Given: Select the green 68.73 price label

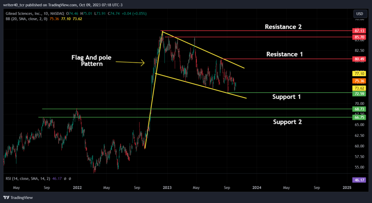Looking at the screenshot, I should (359, 109).
